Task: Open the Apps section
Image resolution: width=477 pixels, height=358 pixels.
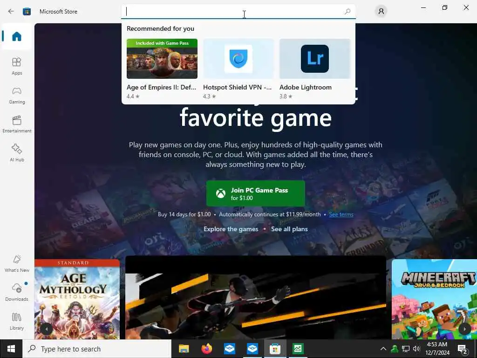Action: click(17, 66)
